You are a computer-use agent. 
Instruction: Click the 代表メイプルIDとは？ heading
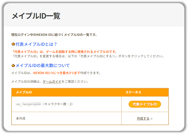pos(36,44)
